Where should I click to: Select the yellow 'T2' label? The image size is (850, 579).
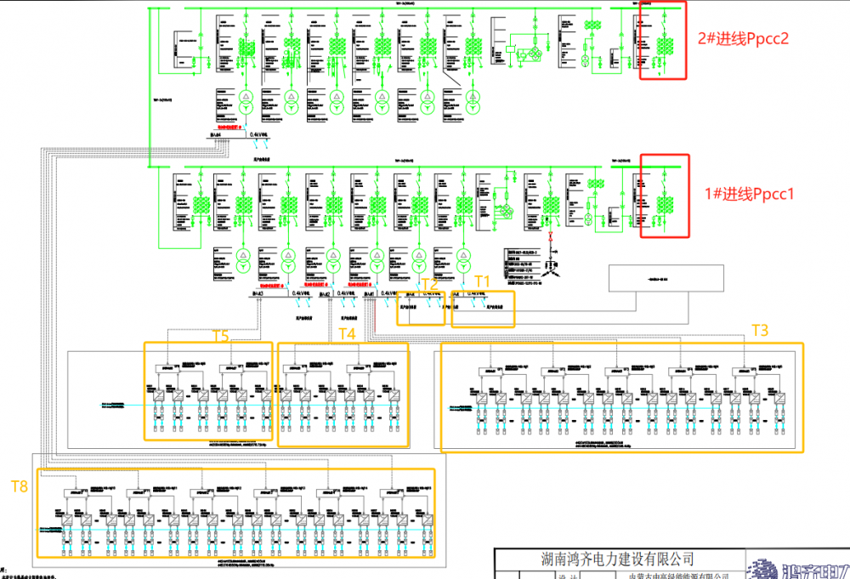[x=429, y=284]
